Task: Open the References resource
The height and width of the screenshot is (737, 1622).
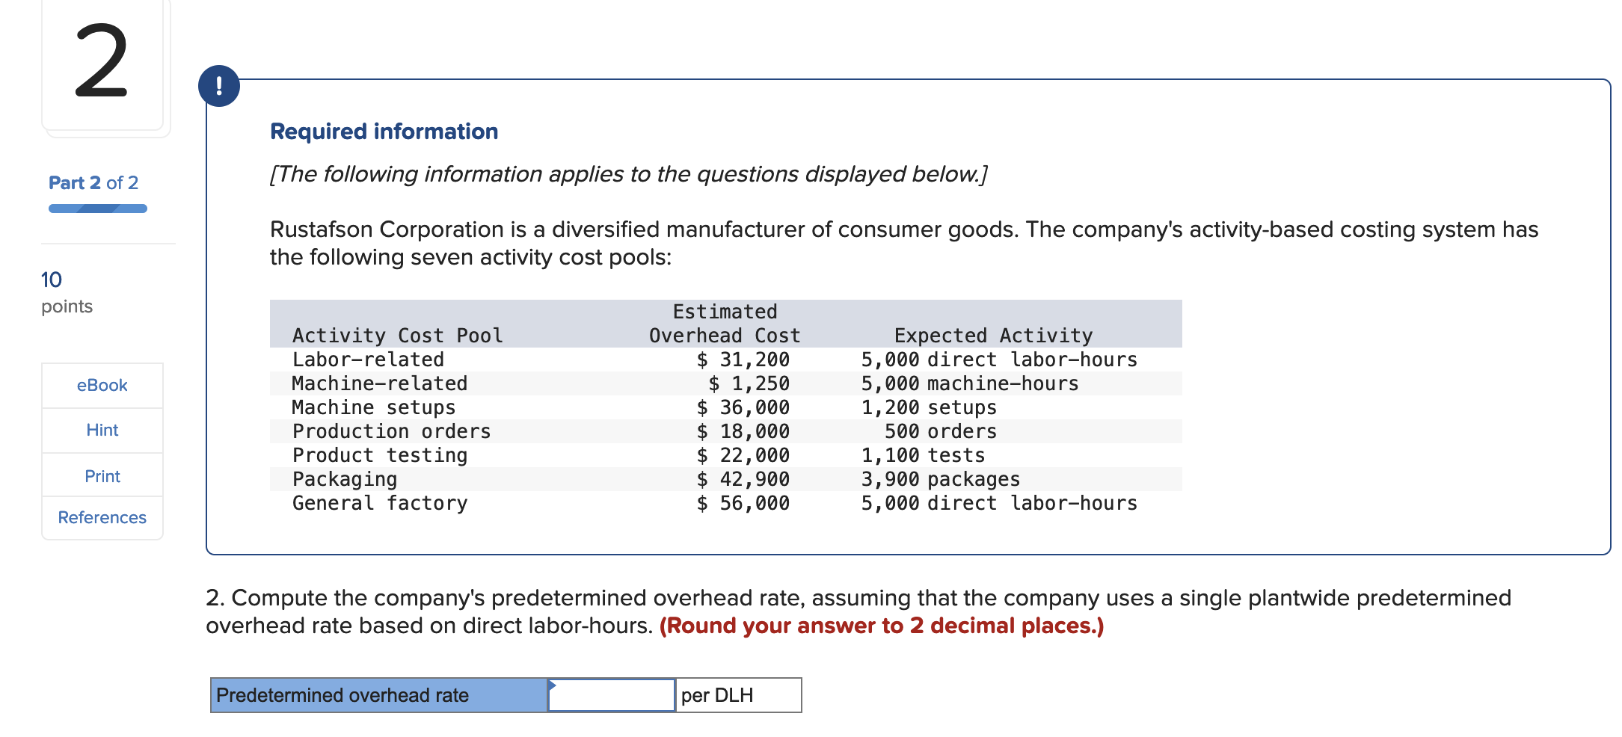Action: pos(102,517)
